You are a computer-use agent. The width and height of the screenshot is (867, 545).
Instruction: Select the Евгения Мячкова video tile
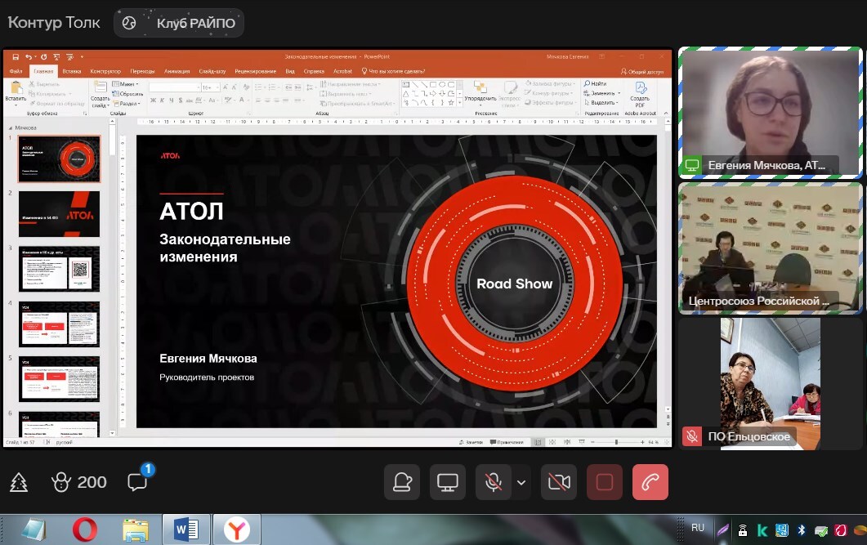(770, 113)
